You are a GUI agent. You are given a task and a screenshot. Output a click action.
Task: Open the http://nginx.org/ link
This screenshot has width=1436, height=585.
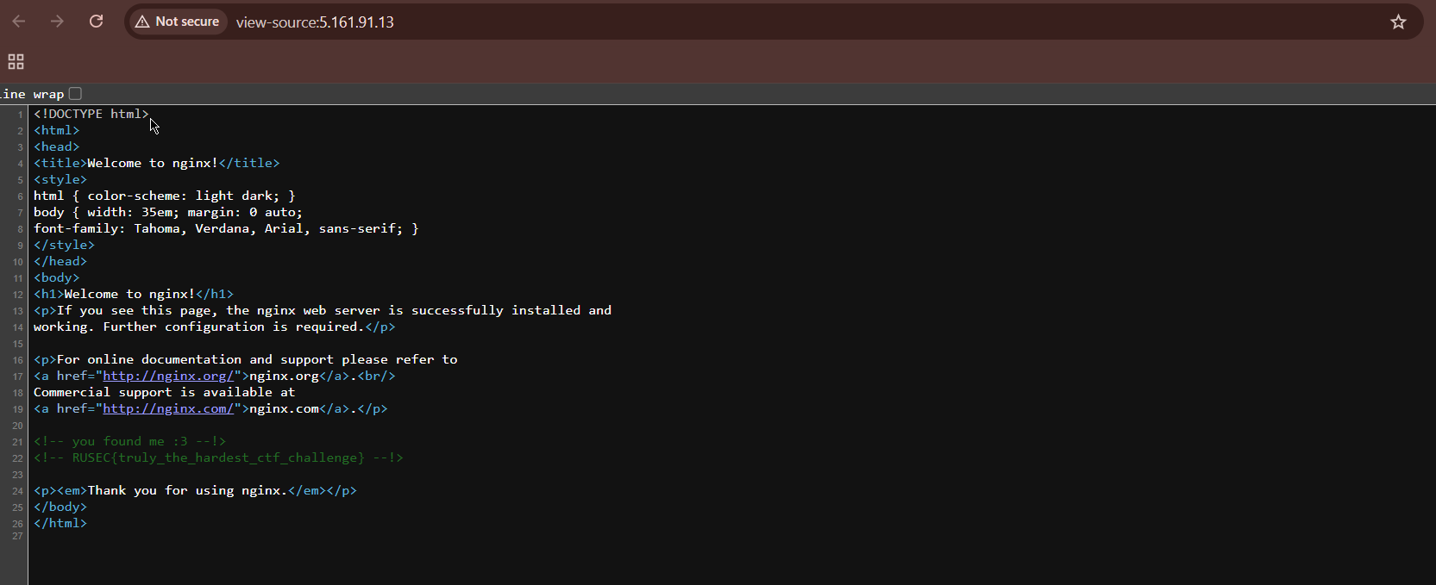point(168,376)
